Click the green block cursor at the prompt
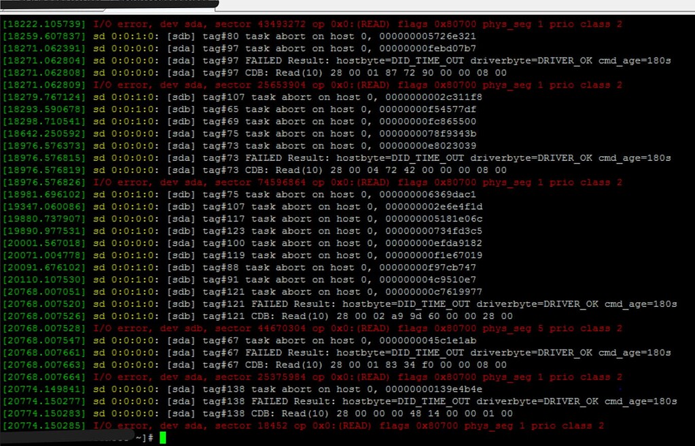 [162, 437]
